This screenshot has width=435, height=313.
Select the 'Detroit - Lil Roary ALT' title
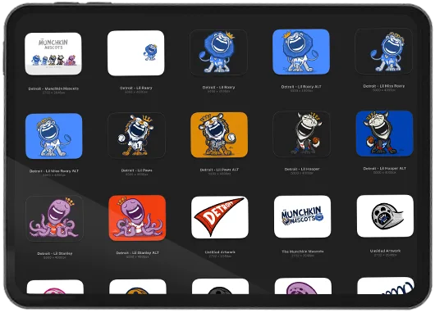301,87
